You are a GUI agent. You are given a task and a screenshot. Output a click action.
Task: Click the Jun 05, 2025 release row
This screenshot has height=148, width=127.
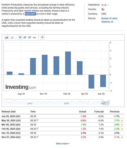[63, 116]
